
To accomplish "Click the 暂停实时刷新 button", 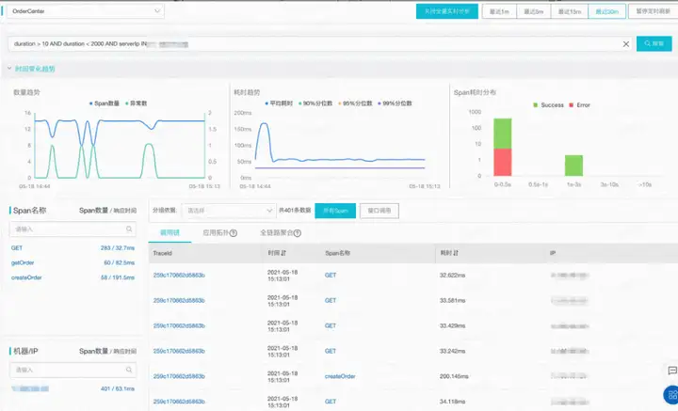I will [653, 11].
